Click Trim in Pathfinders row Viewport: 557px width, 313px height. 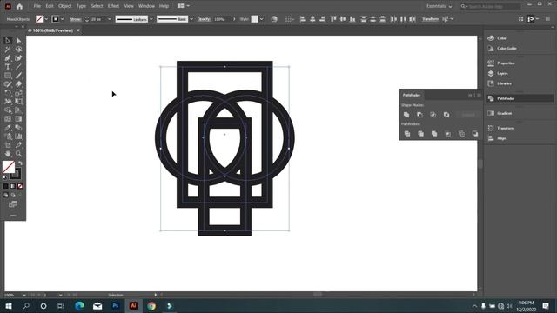point(420,133)
